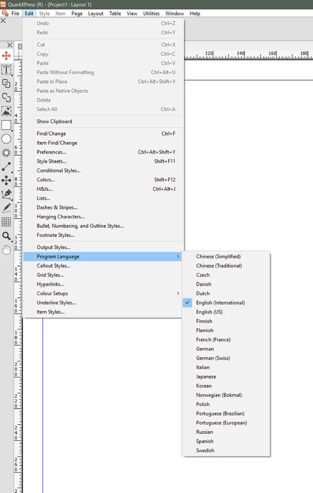Select the Text Unlinking tool
The width and height of the screenshot is (313, 493).
click(x=6, y=98)
